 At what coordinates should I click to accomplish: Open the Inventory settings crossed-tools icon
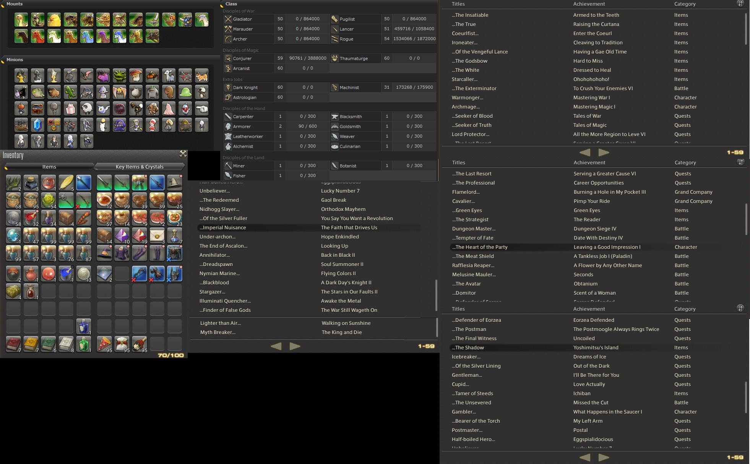pyautogui.click(x=183, y=154)
